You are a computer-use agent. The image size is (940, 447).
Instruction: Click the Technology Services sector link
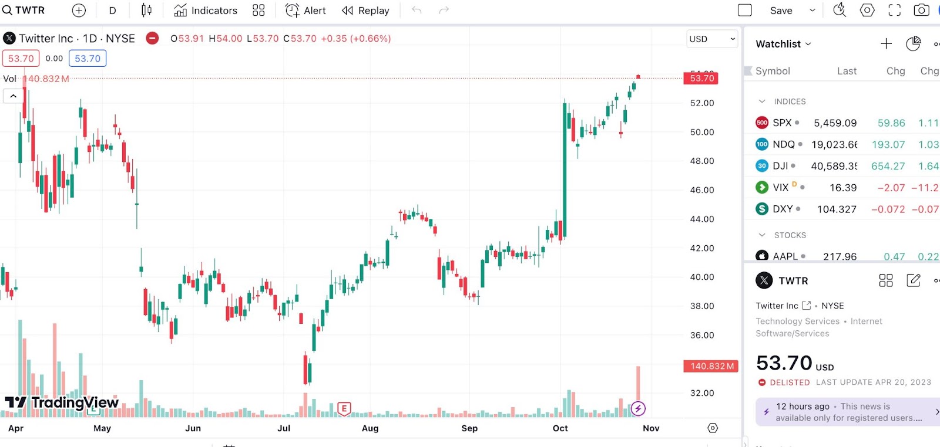[797, 321]
